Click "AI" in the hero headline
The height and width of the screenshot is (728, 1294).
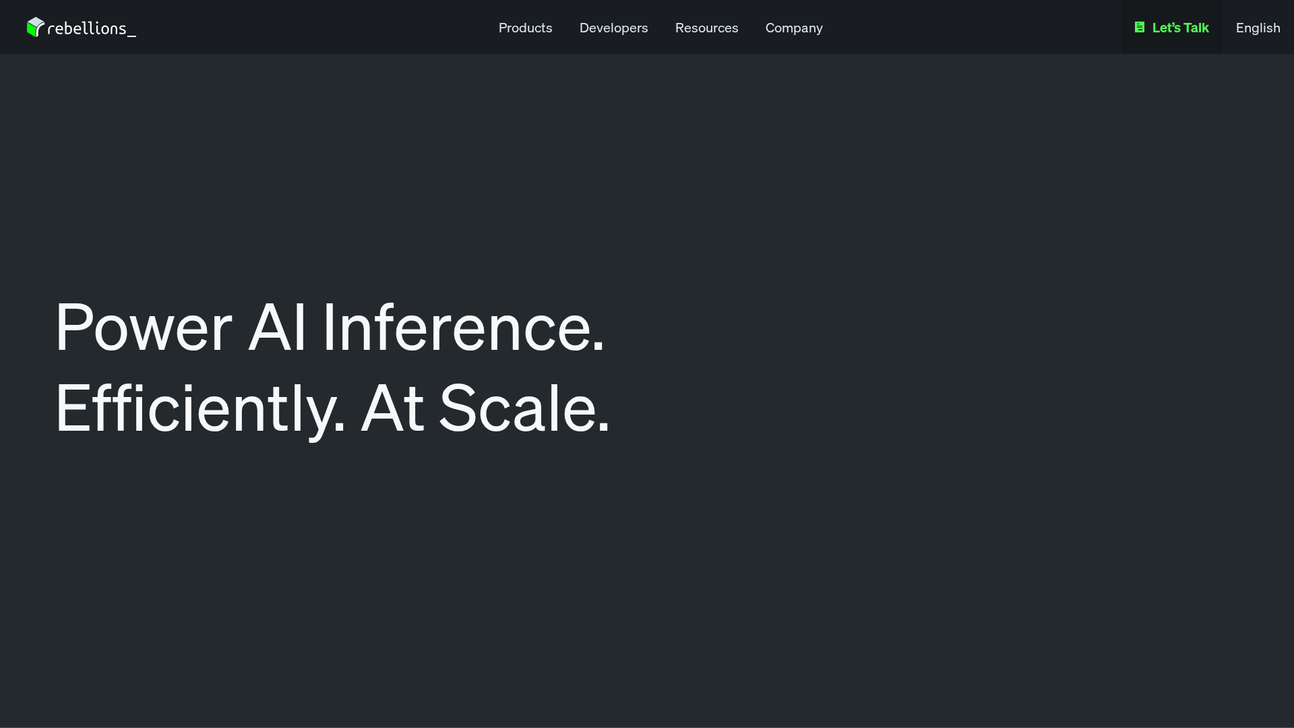click(x=278, y=328)
